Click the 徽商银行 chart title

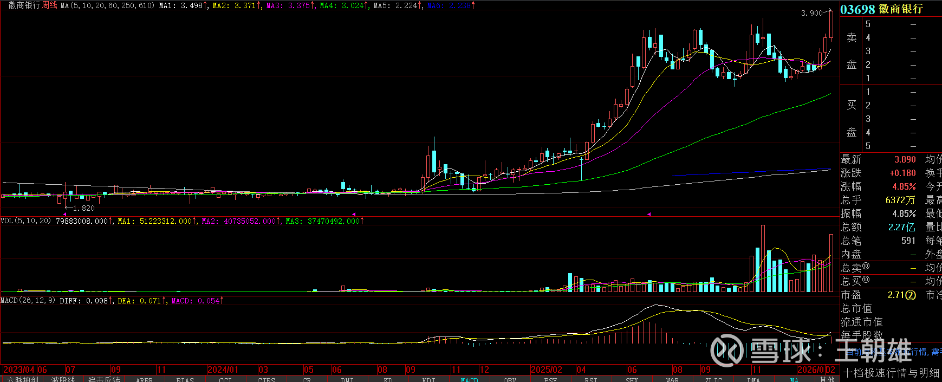click(x=24, y=5)
